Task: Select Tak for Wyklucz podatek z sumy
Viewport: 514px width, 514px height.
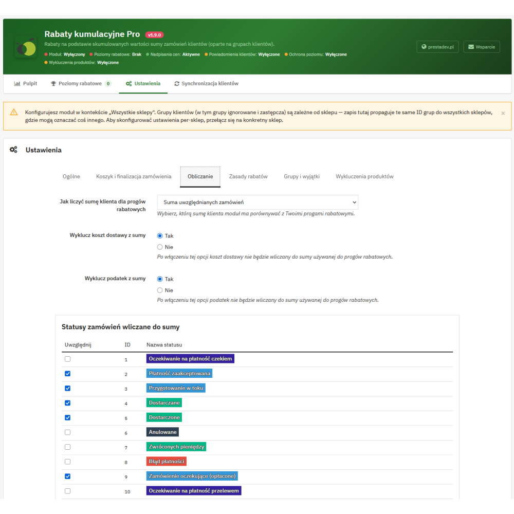Action: (x=160, y=279)
